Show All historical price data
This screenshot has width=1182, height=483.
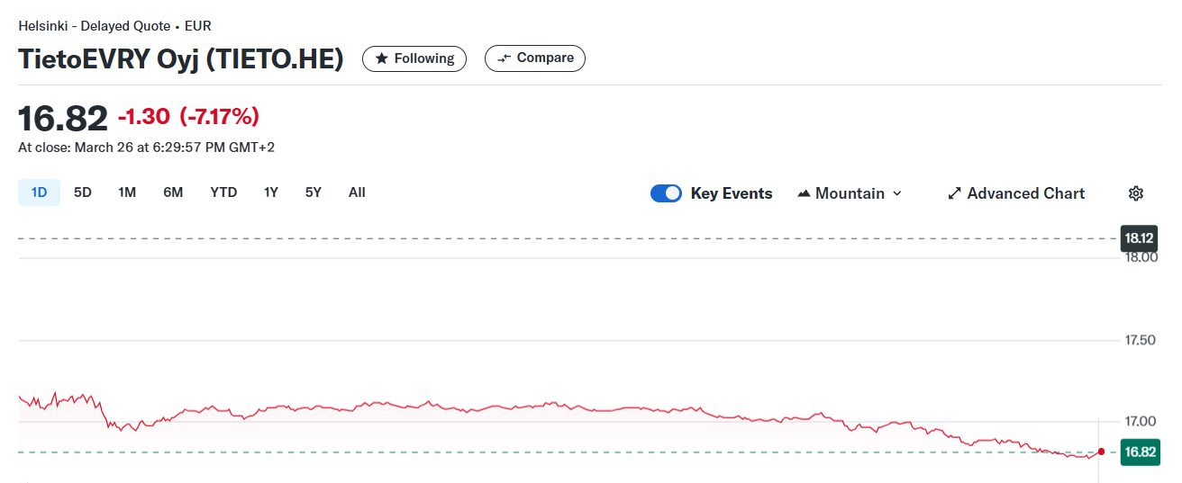pyautogui.click(x=357, y=192)
